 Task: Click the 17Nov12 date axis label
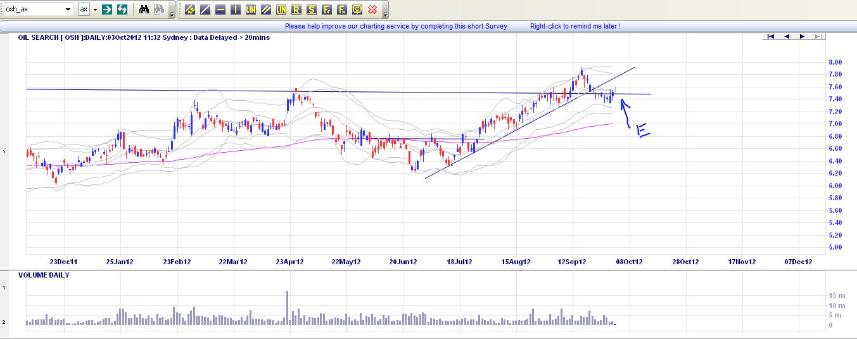[742, 262]
